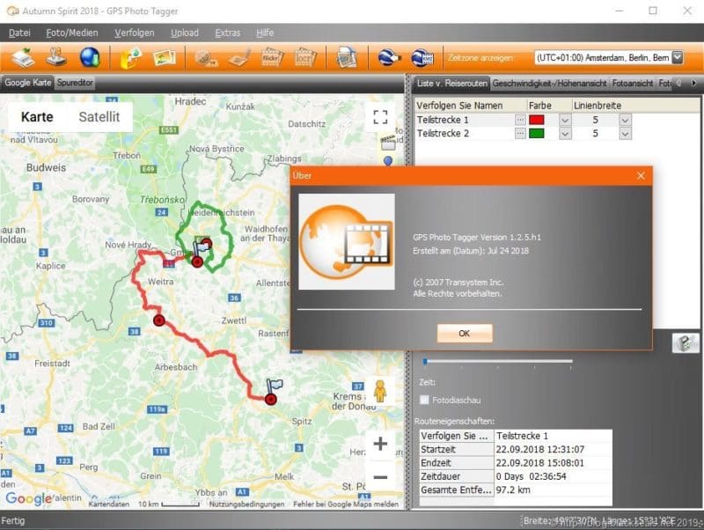The height and width of the screenshot is (530, 704).
Task: Switch to the Spureditor tab
Action: [x=75, y=83]
